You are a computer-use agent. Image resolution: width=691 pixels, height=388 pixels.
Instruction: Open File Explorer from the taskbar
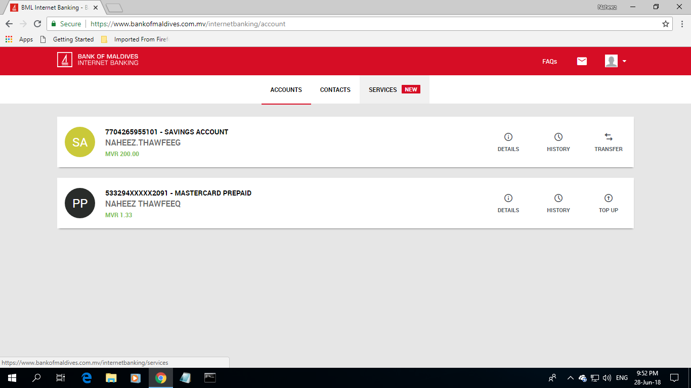pyautogui.click(x=111, y=377)
